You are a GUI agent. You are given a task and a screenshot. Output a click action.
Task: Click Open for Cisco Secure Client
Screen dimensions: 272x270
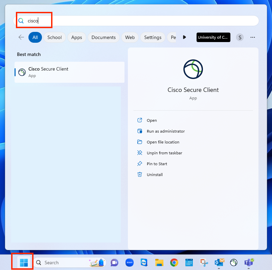click(152, 120)
